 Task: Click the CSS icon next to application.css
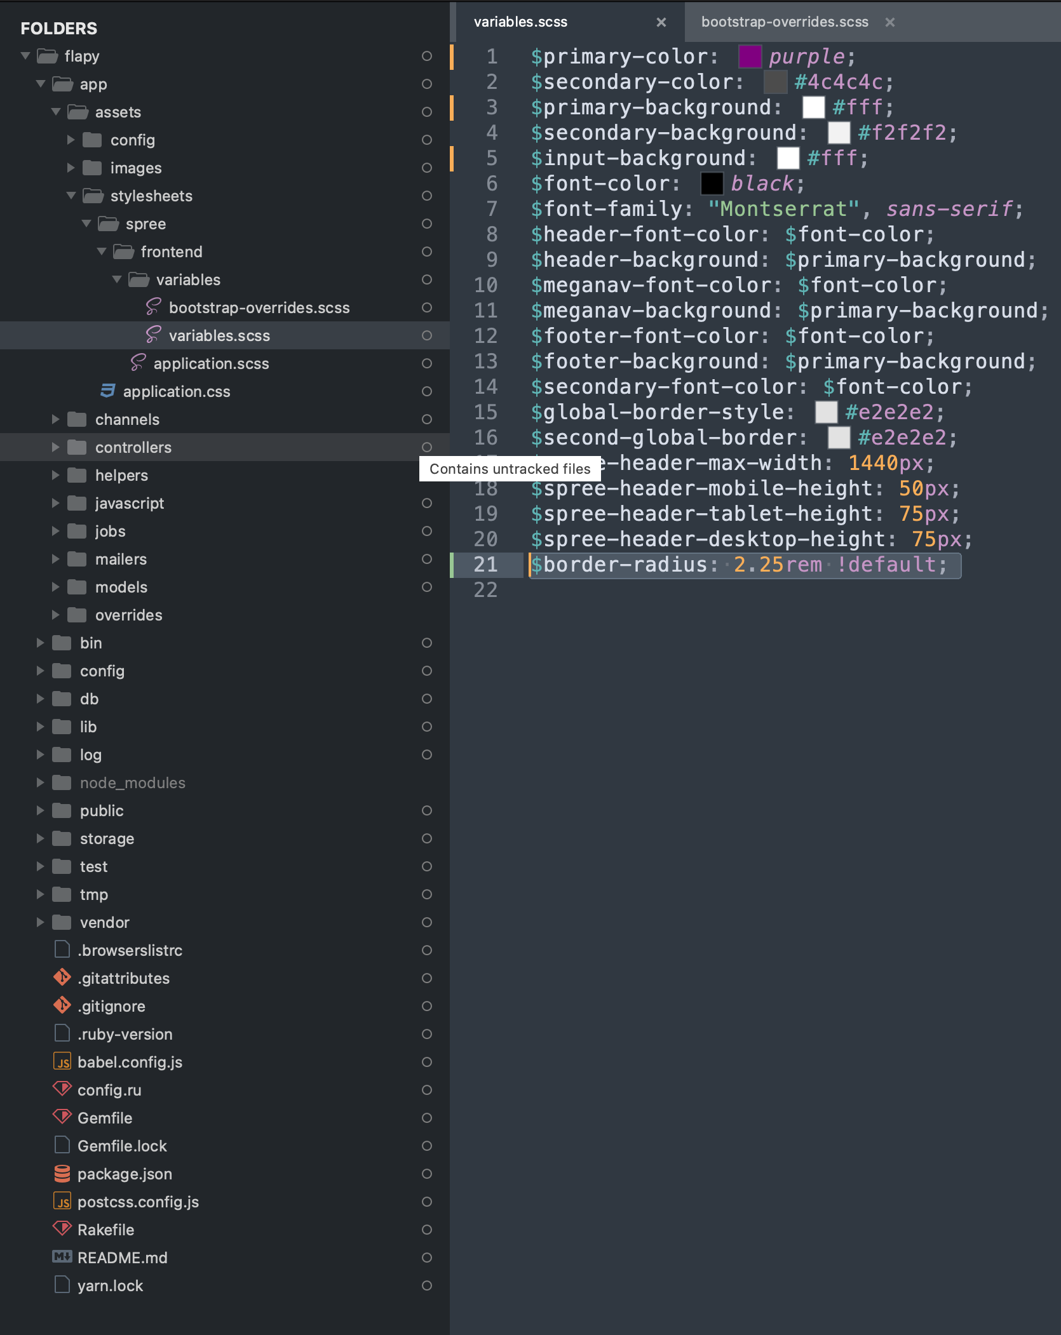point(107,391)
